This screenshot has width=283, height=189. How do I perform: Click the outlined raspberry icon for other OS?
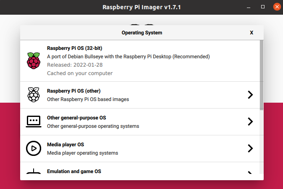[34, 95]
